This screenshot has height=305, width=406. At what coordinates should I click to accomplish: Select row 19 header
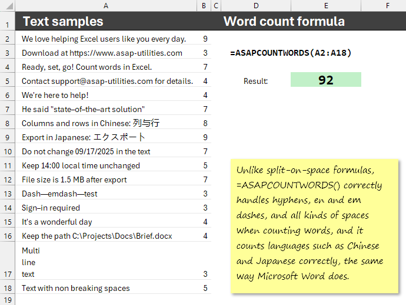point(8,300)
